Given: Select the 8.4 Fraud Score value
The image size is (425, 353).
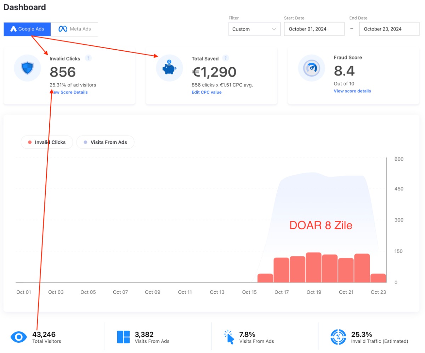Looking at the screenshot, I should (x=344, y=71).
